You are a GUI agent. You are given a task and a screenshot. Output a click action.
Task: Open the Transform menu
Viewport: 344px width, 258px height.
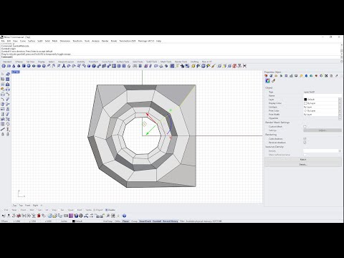click(77, 41)
